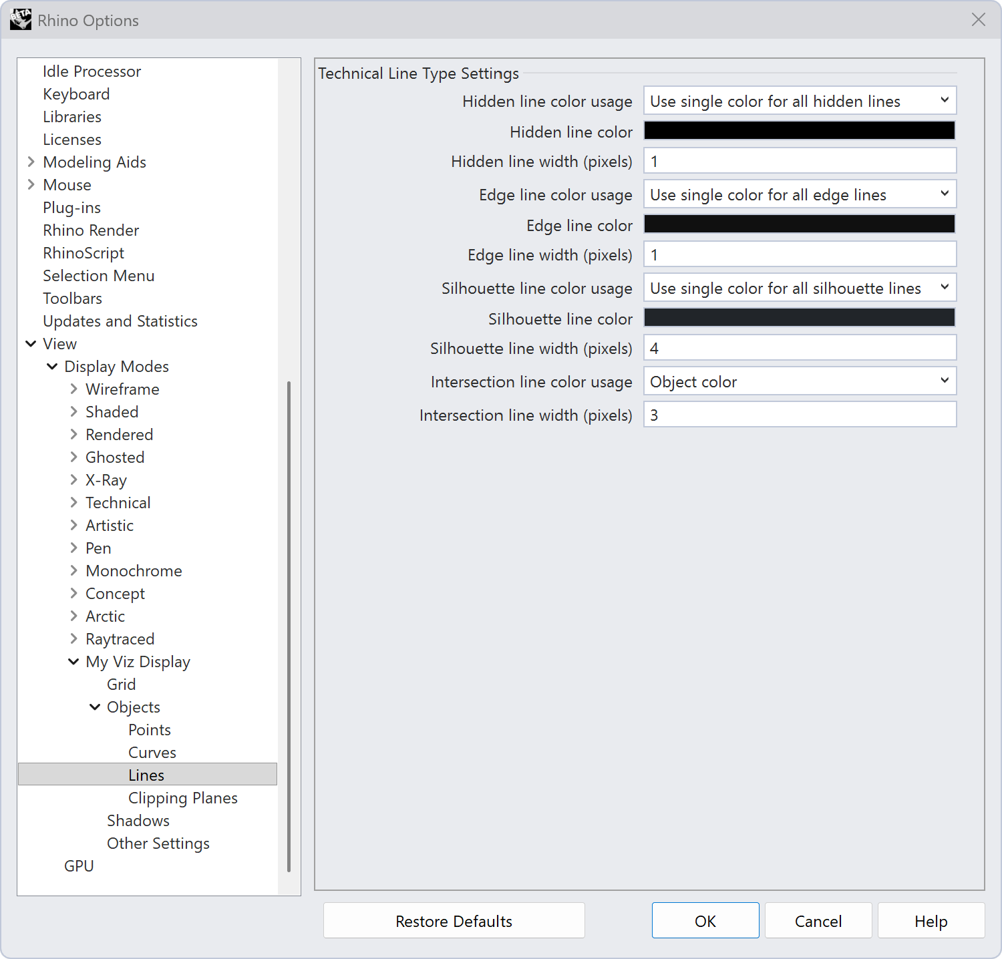Collapse the View tree node

click(x=31, y=343)
